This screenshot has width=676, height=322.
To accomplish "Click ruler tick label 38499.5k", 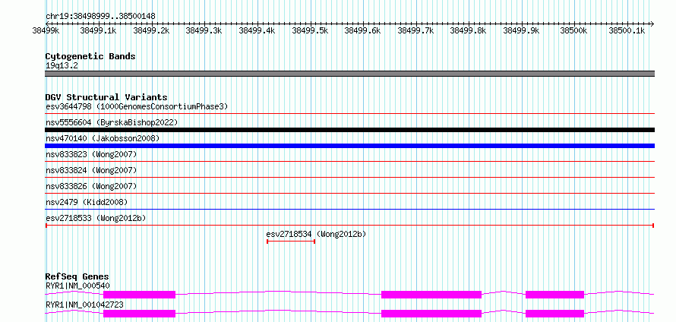I will click(310, 30).
